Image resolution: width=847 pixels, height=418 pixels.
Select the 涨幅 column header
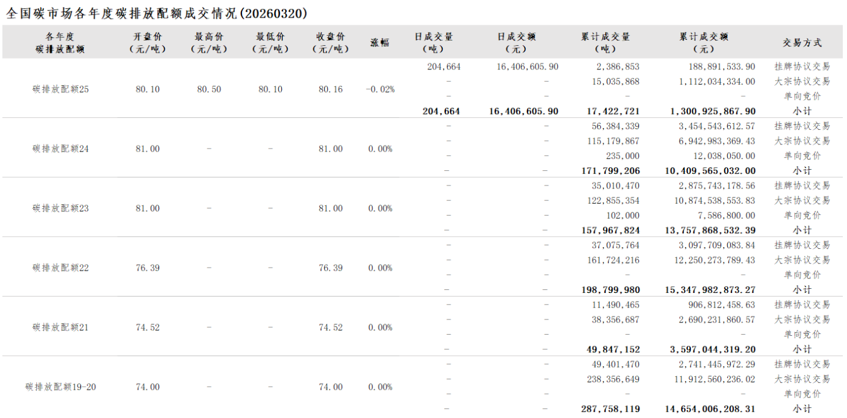click(x=380, y=43)
